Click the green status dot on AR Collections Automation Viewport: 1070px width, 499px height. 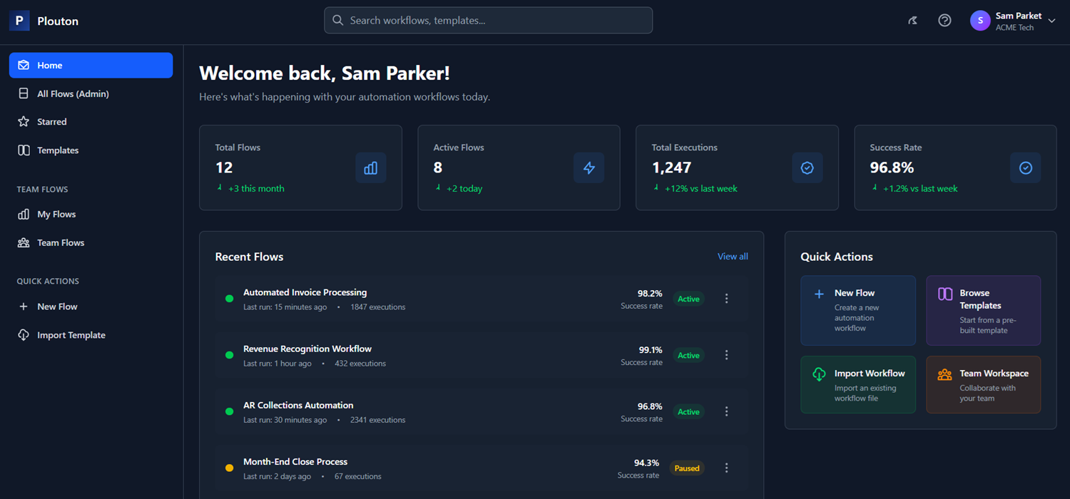coord(229,411)
